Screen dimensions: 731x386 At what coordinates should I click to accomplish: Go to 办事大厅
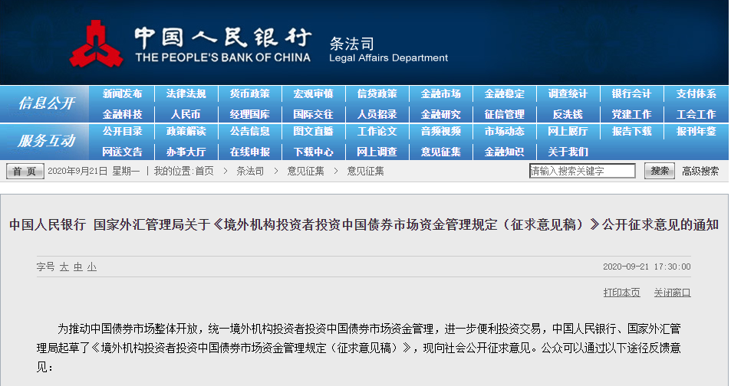click(186, 152)
